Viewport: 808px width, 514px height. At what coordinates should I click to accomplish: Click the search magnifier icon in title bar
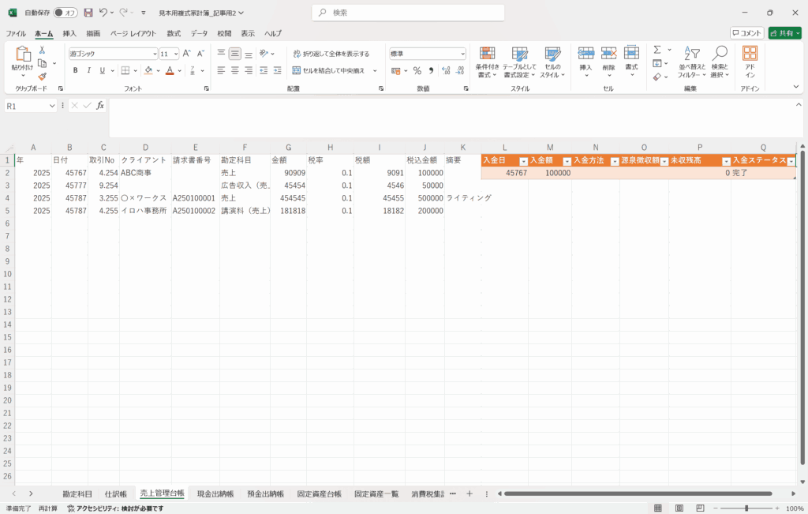pyautogui.click(x=323, y=13)
